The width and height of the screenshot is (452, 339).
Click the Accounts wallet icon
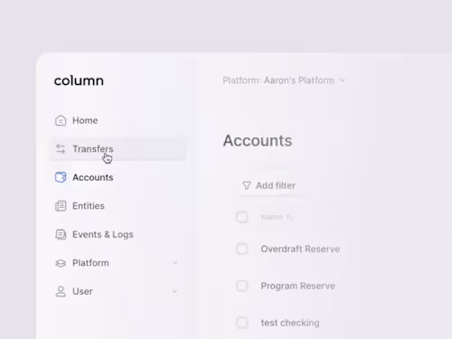coord(61,177)
